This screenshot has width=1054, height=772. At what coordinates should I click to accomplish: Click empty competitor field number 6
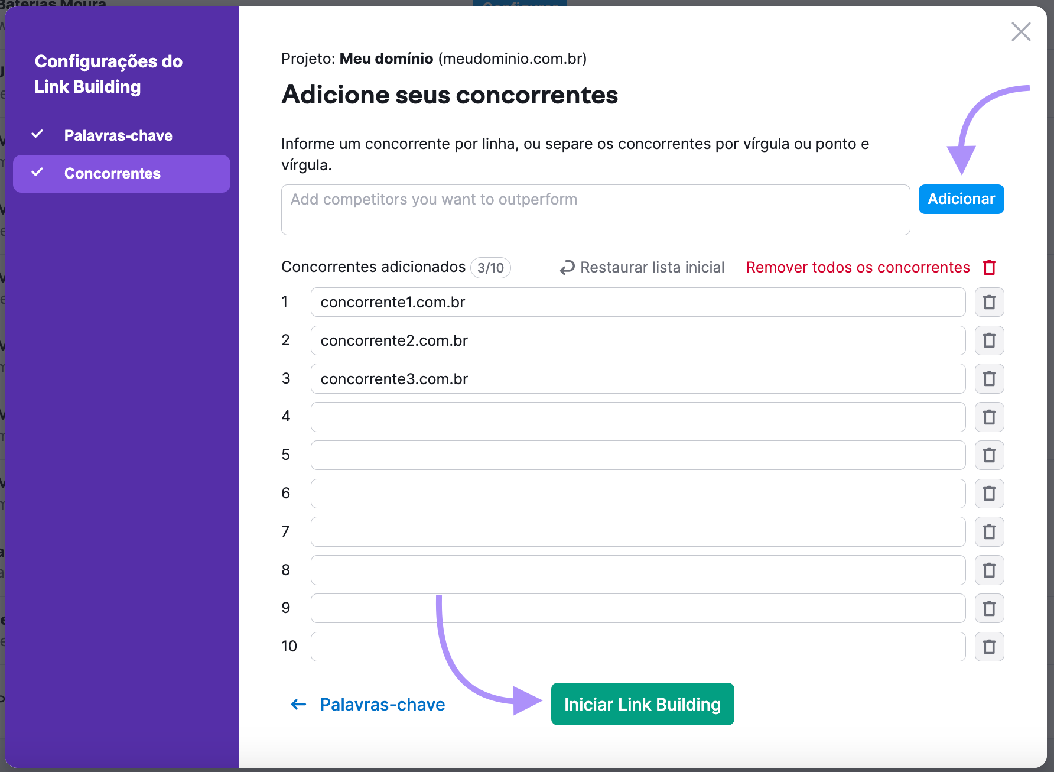(638, 494)
